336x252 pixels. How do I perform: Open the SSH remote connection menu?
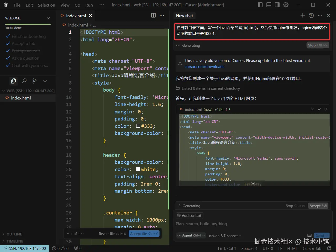[x=25, y=248]
